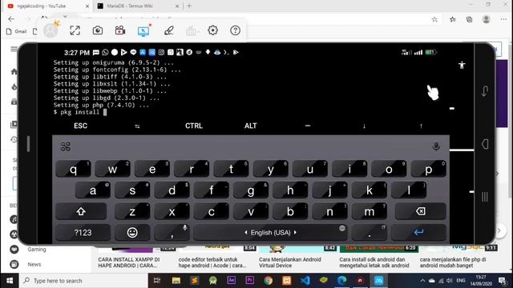Switch keyboard language with the right arrow
Screen dimensions: 513x288
click(295, 233)
